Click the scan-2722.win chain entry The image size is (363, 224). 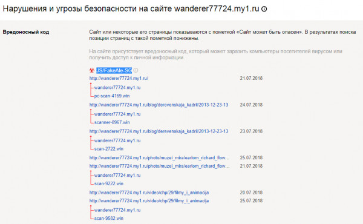(108, 149)
